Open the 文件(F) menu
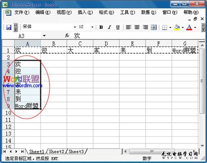Viewport: 207px width, 163px height. coord(22,13)
